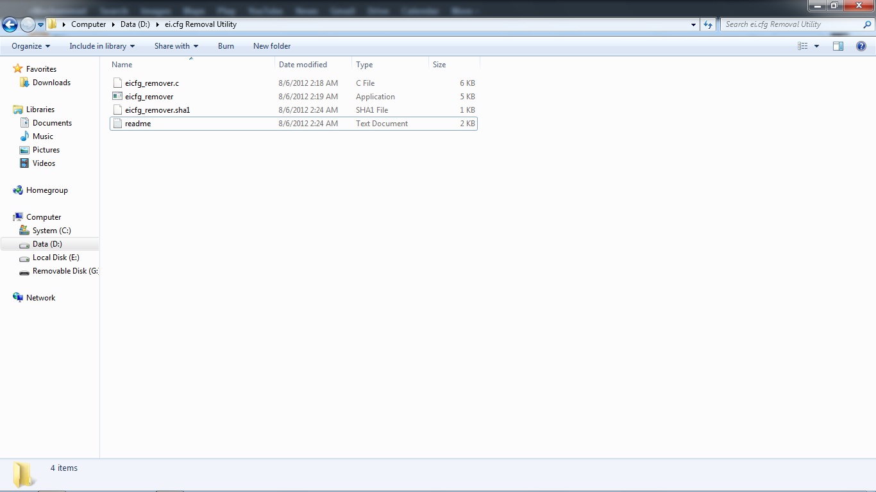Click inside the search box

789,24
